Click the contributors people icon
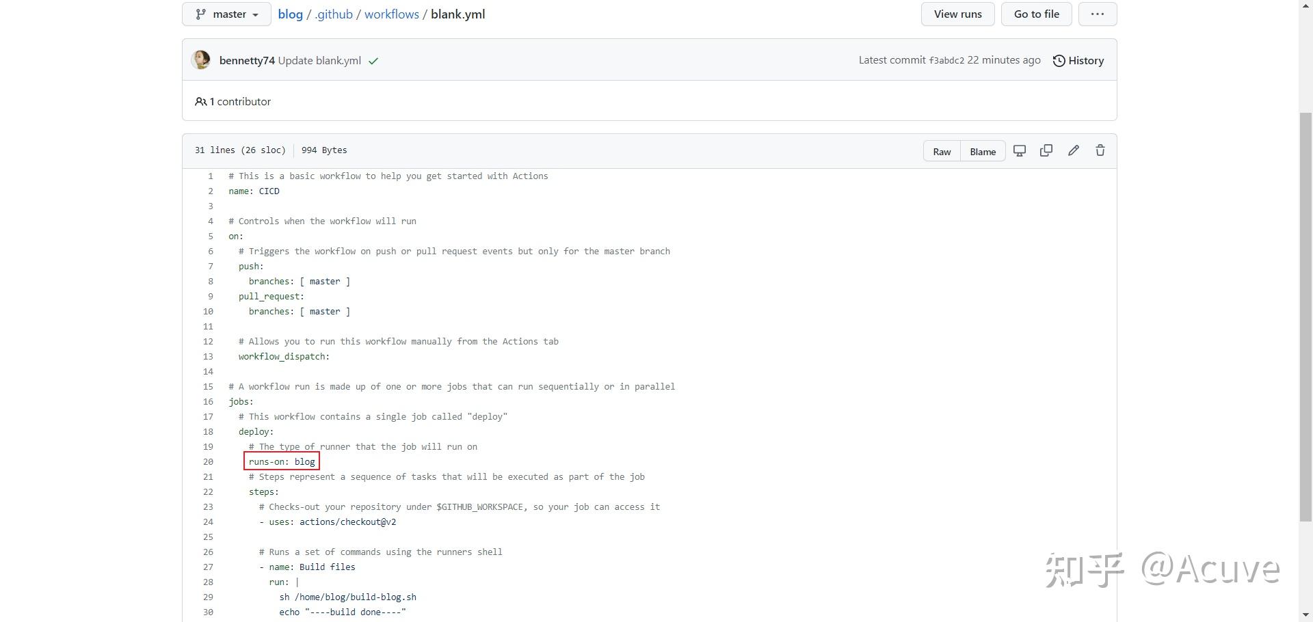Viewport: 1313px width, 622px height. pos(201,101)
